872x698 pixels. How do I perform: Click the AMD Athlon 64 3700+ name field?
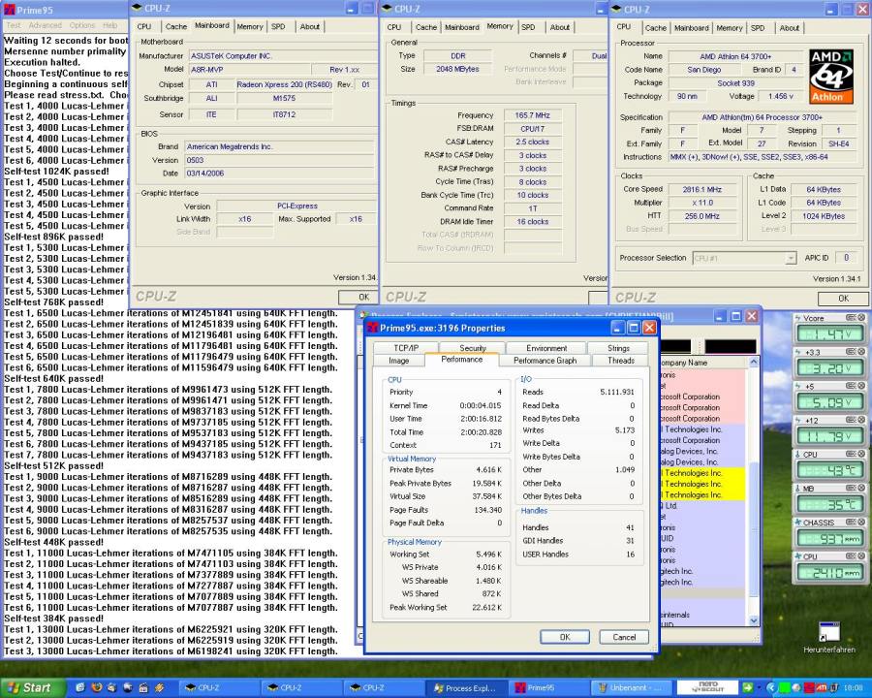pyautogui.click(x=735, y=57)
